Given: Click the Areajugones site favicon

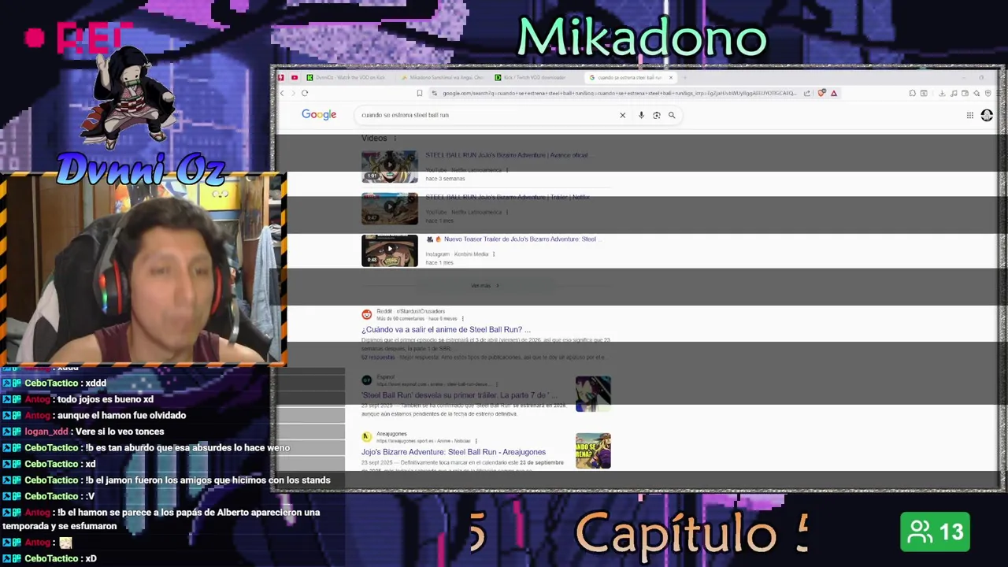Looking at the screenshot, I should (x=366, y=436).
